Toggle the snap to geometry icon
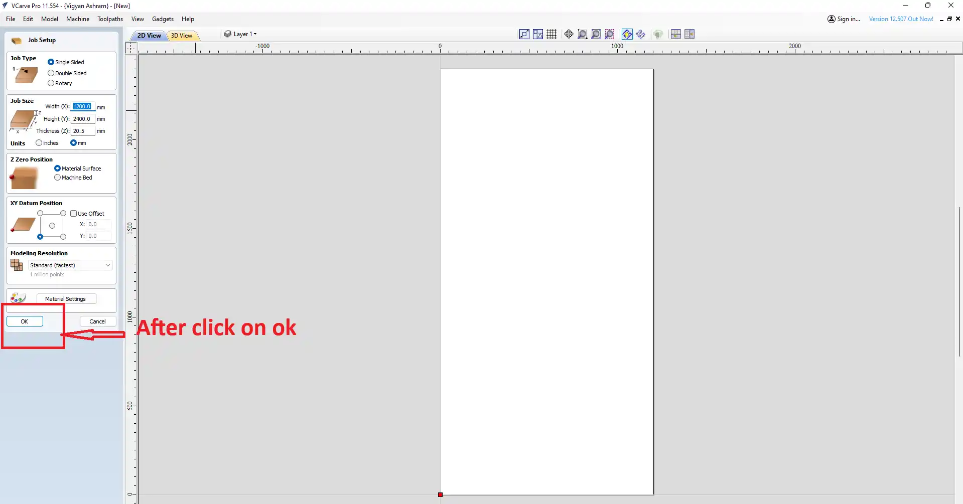 (524, 34)
